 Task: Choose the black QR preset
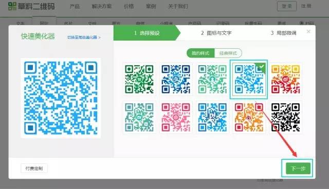pos(285,117)
